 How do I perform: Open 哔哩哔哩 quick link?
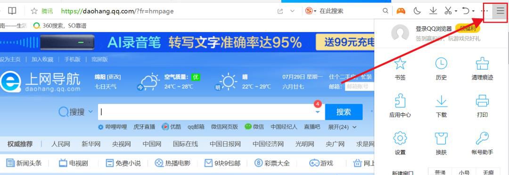tap(112, 127)
